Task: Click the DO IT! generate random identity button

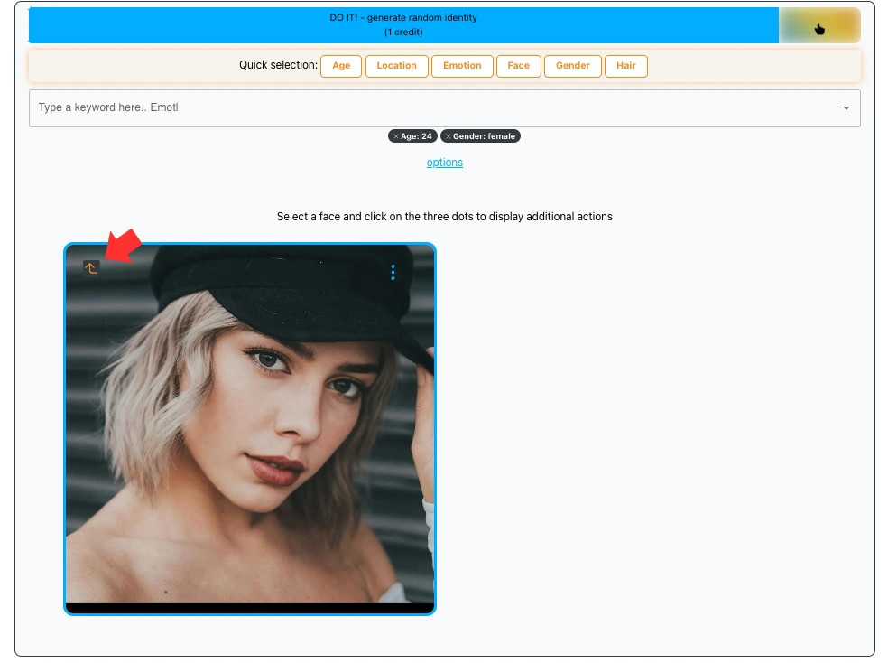Action: pos(402,25)
